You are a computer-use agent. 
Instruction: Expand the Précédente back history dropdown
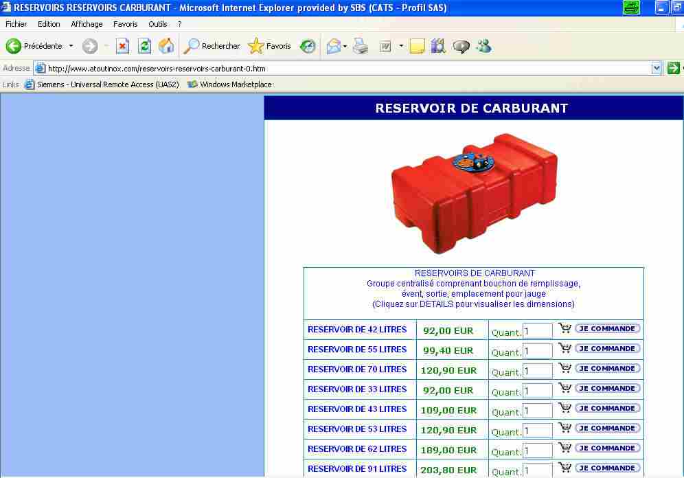71,46
